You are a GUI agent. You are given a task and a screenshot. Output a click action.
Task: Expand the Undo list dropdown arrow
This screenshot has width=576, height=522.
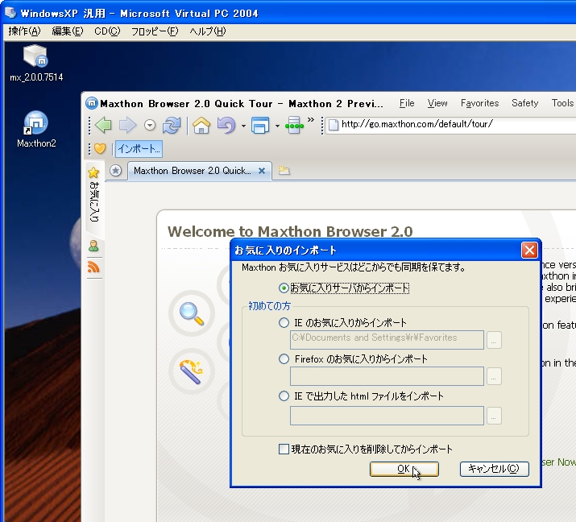[243, 126]
